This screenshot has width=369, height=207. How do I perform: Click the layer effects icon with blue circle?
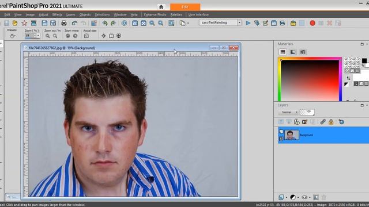click(x=341, y=122)
